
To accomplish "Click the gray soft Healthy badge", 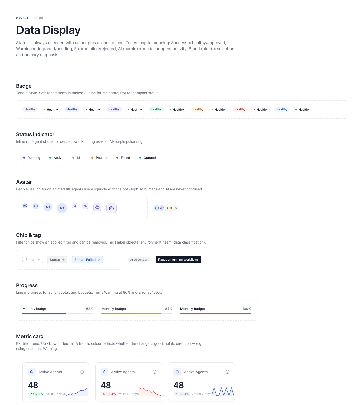I will tap(30, 109).
